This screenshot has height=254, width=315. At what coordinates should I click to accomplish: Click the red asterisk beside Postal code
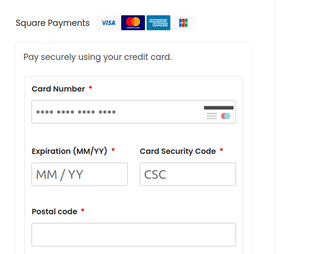[x=83, y=210]
